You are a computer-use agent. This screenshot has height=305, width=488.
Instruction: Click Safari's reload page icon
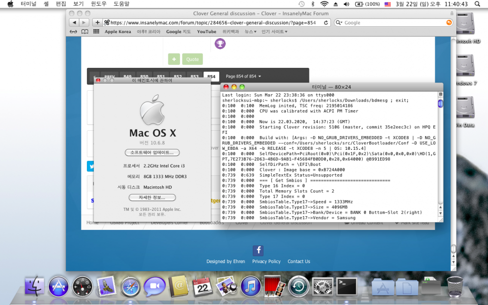326,23
